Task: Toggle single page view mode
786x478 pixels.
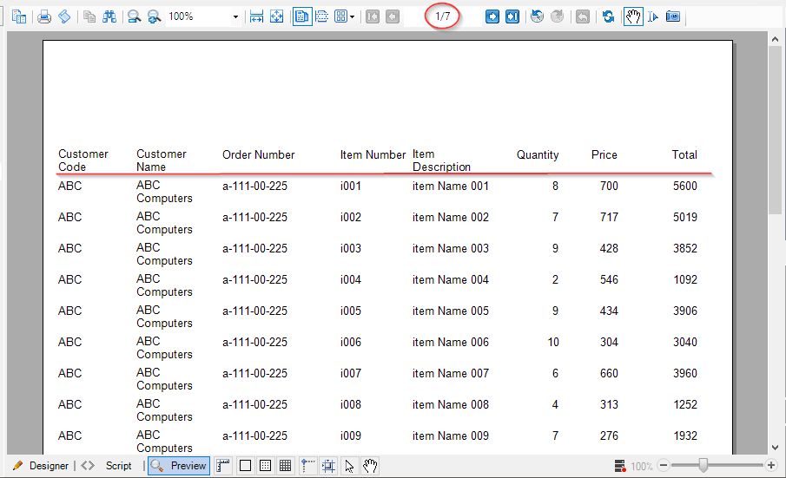Action: click(301, 17)
